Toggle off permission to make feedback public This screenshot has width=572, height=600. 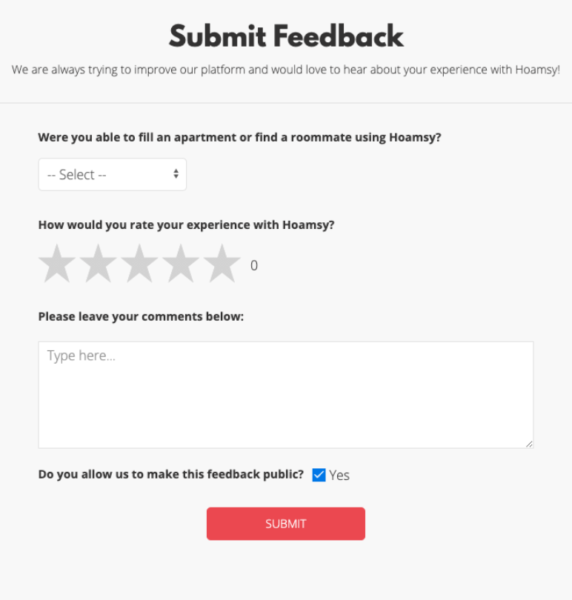pos(319,475)
